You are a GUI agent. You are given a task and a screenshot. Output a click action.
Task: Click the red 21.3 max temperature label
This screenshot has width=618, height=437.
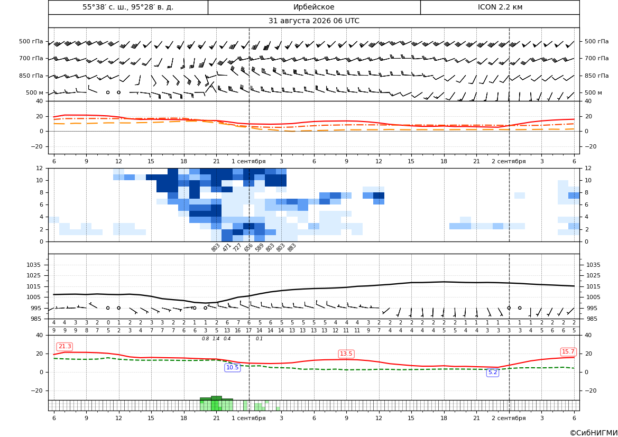point(64,346)
